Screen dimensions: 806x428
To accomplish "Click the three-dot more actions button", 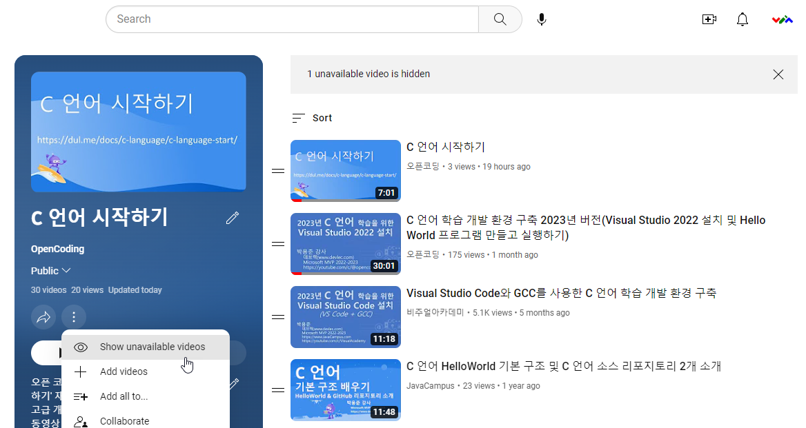I will click(74, 318).
